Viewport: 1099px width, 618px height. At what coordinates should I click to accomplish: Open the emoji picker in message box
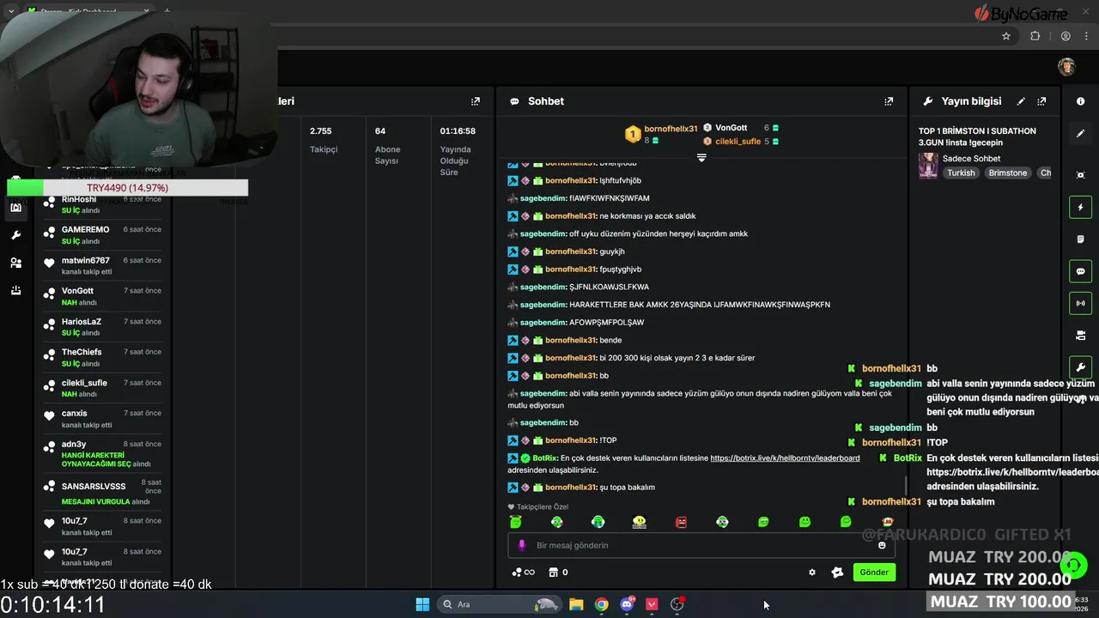(882, 545)
